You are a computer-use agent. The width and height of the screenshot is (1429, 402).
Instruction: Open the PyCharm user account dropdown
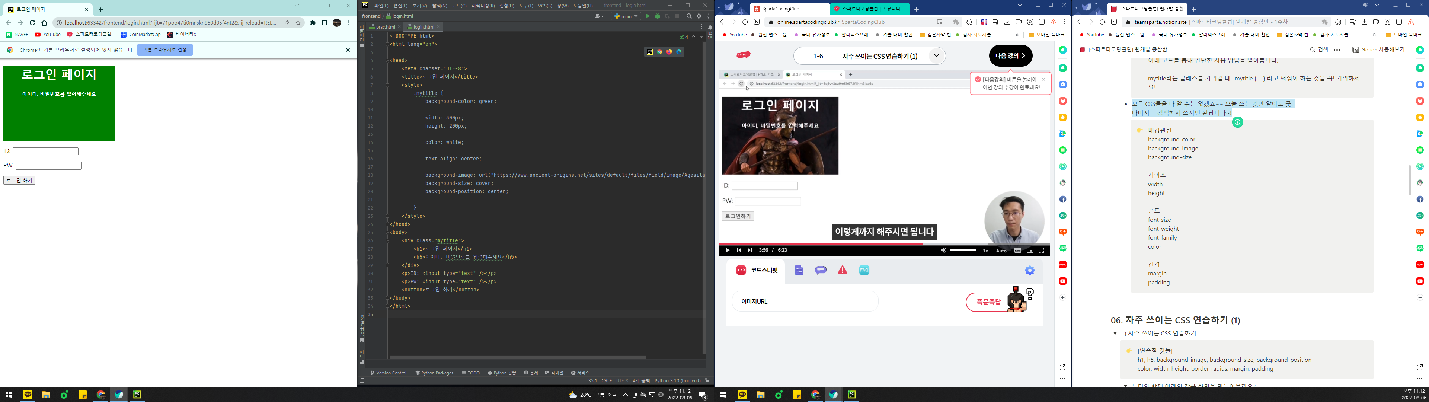click(x=599, y=16)
